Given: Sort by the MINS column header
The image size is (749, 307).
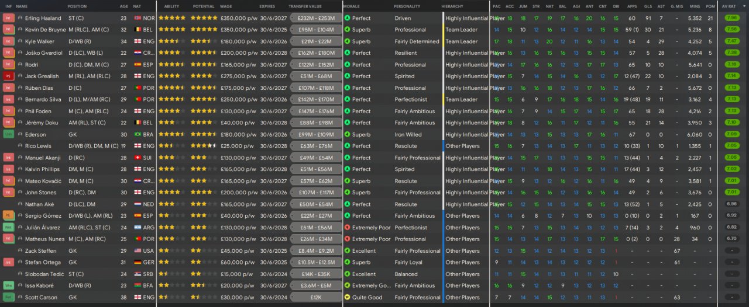Looking at the screenshot, I should point(695,6).
